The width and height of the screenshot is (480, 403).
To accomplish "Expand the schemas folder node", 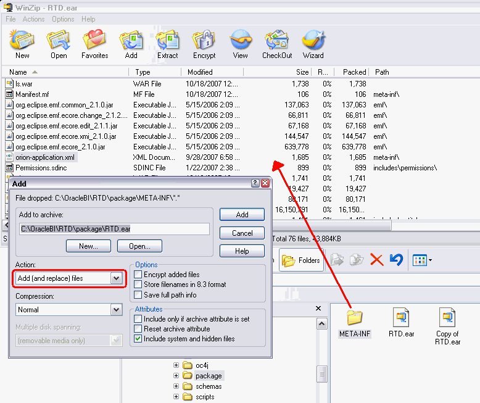I will [176, 386].
